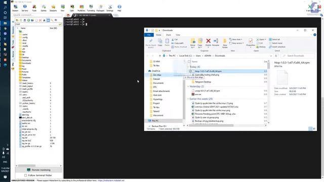Open the notification center icon on taskbar

click(x=5, y=177)
